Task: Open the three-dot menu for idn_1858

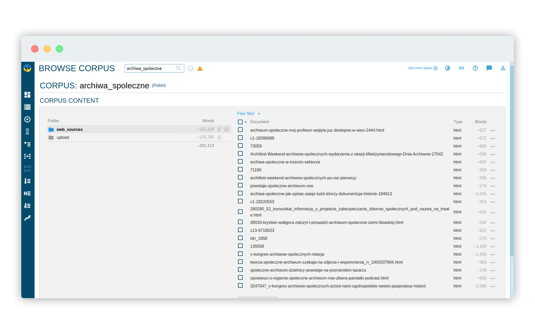Action: (x=493, y=239)
